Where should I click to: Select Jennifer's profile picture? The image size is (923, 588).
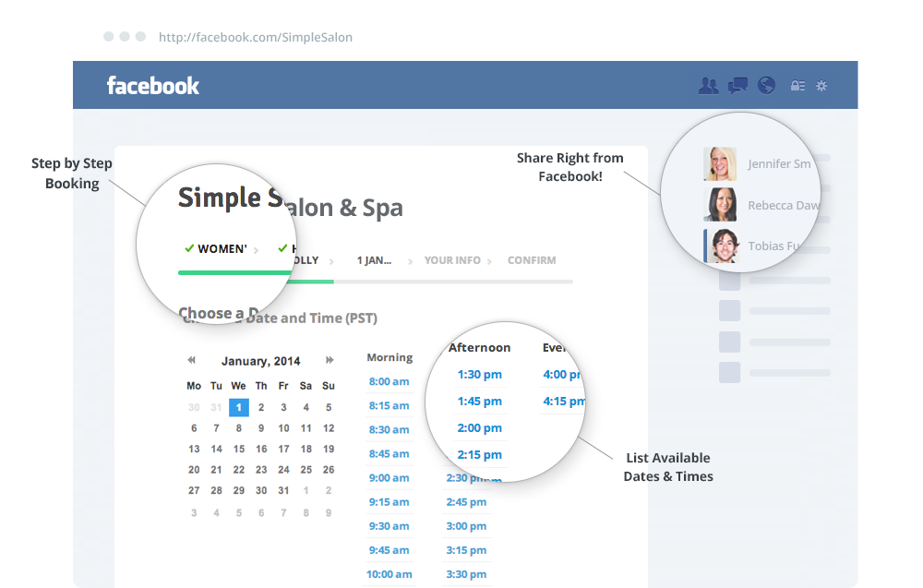[720, 163]
